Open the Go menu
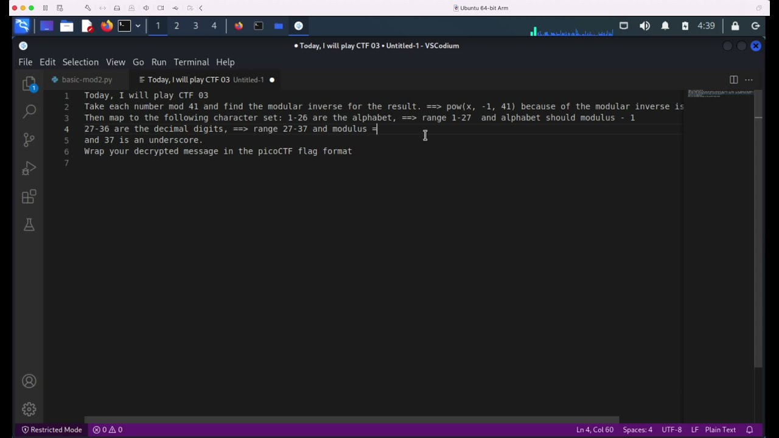Screen dimensions: 779x438 point(138,62)
